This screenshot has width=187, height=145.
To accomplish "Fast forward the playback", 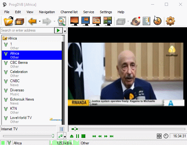I will [x=106, y=136].
